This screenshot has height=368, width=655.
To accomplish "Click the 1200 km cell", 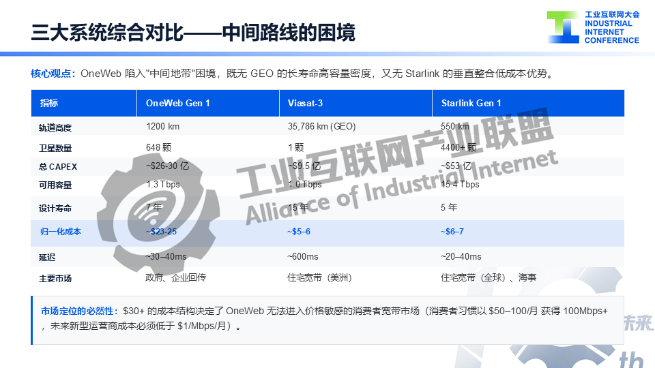I will [x=162, y=127].
